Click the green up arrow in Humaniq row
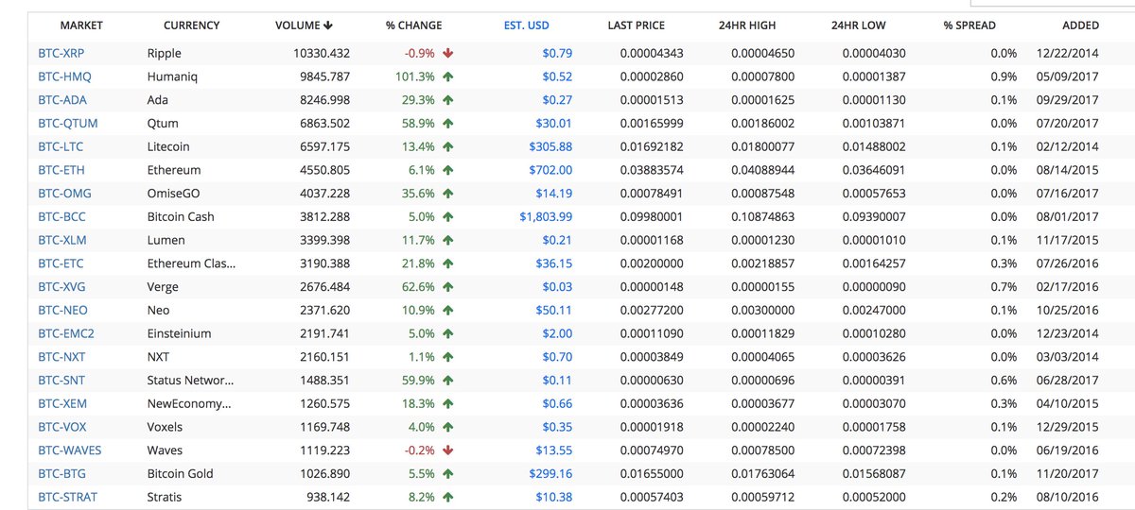 click(x=447, y=76)
